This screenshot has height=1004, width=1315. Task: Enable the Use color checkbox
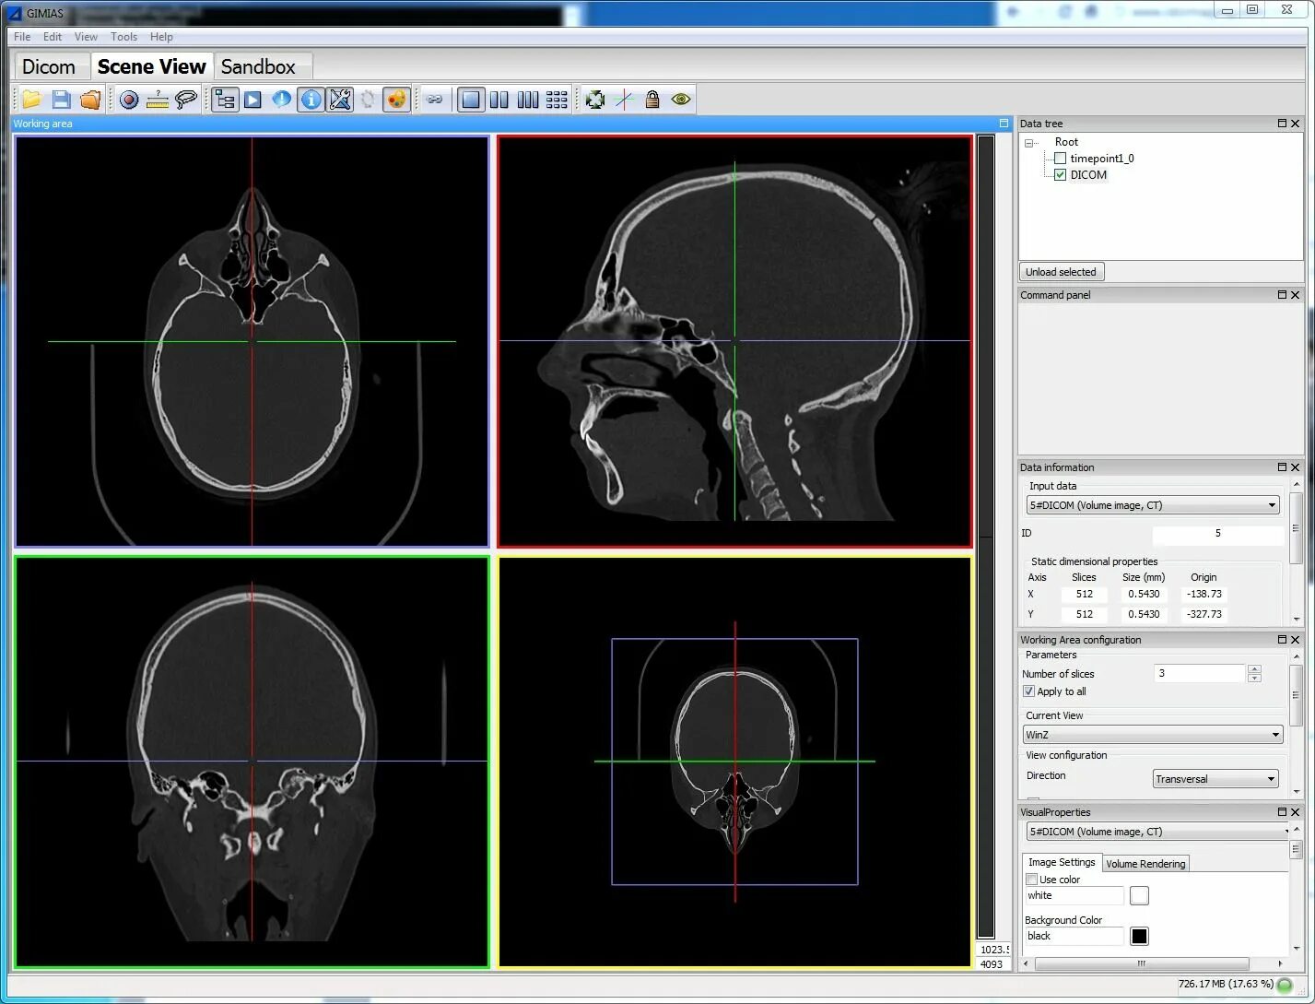1032,880
